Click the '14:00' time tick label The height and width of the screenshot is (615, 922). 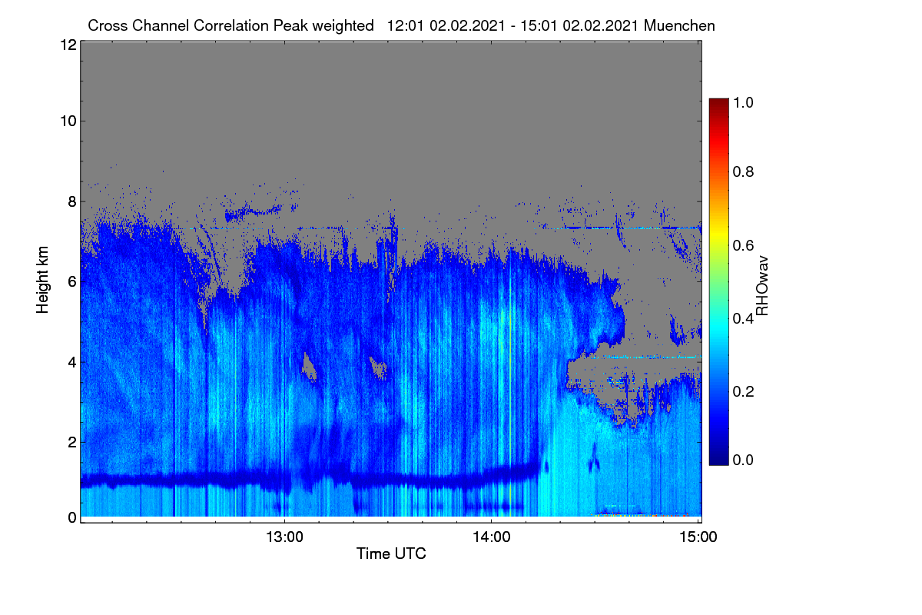point(492,537)
